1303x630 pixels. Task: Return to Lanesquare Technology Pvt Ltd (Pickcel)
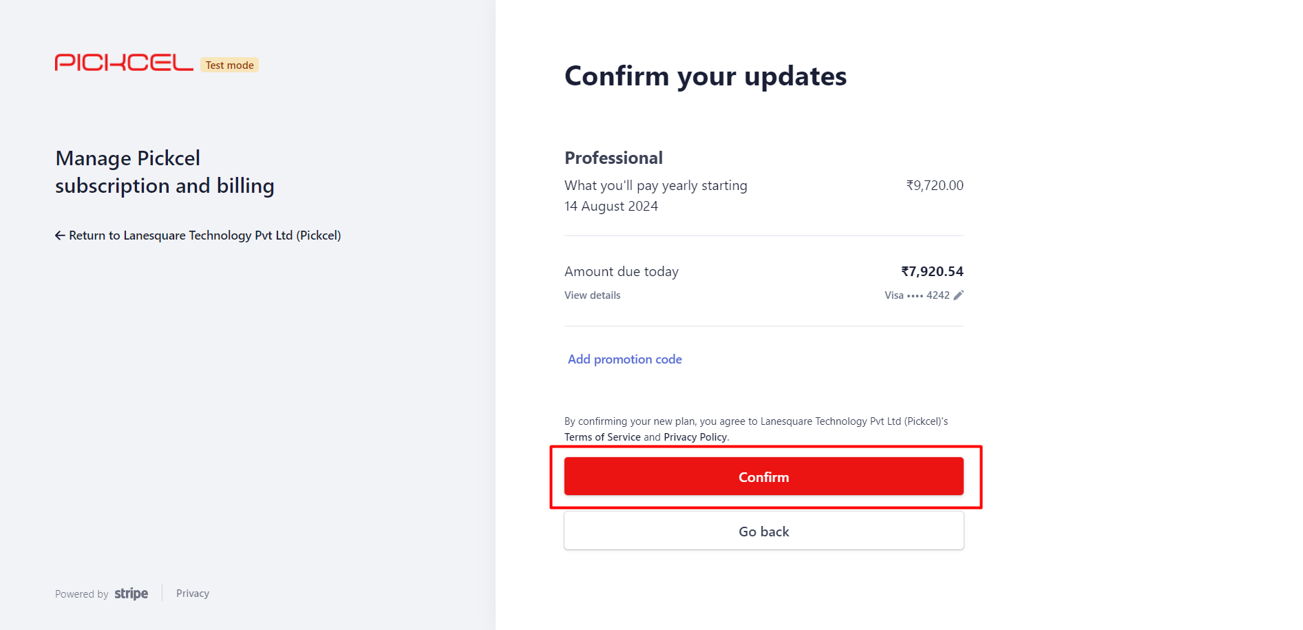point(198,235)
